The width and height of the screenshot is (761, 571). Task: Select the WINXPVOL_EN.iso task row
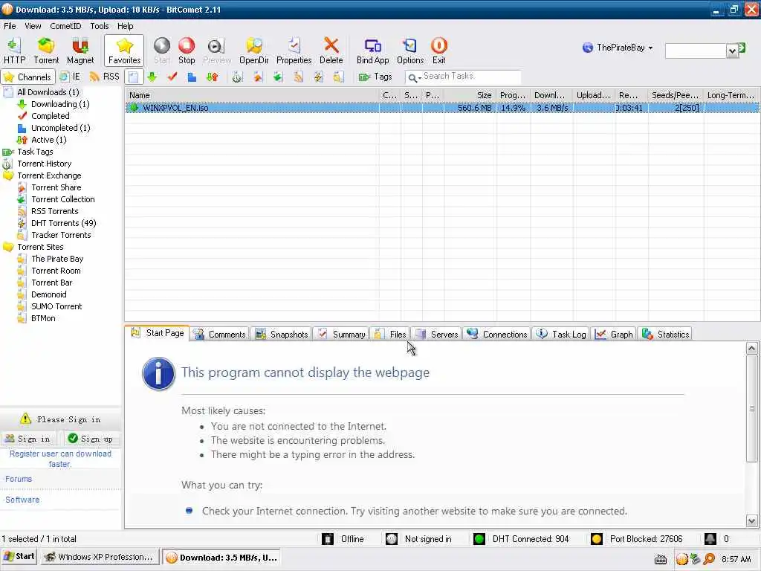pos(442,108)
